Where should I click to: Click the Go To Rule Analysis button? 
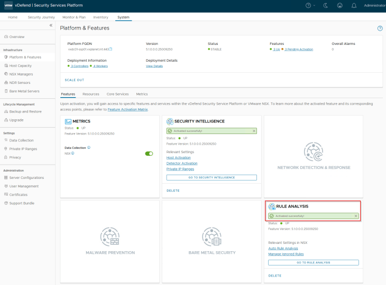point(313,262)
